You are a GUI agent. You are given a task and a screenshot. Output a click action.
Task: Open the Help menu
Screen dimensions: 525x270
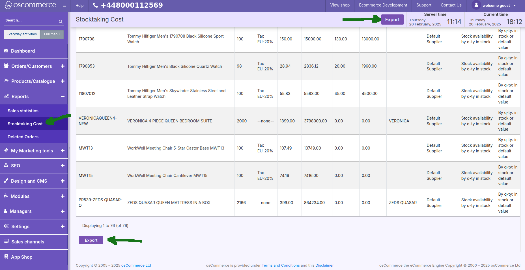tap(79, 5)
